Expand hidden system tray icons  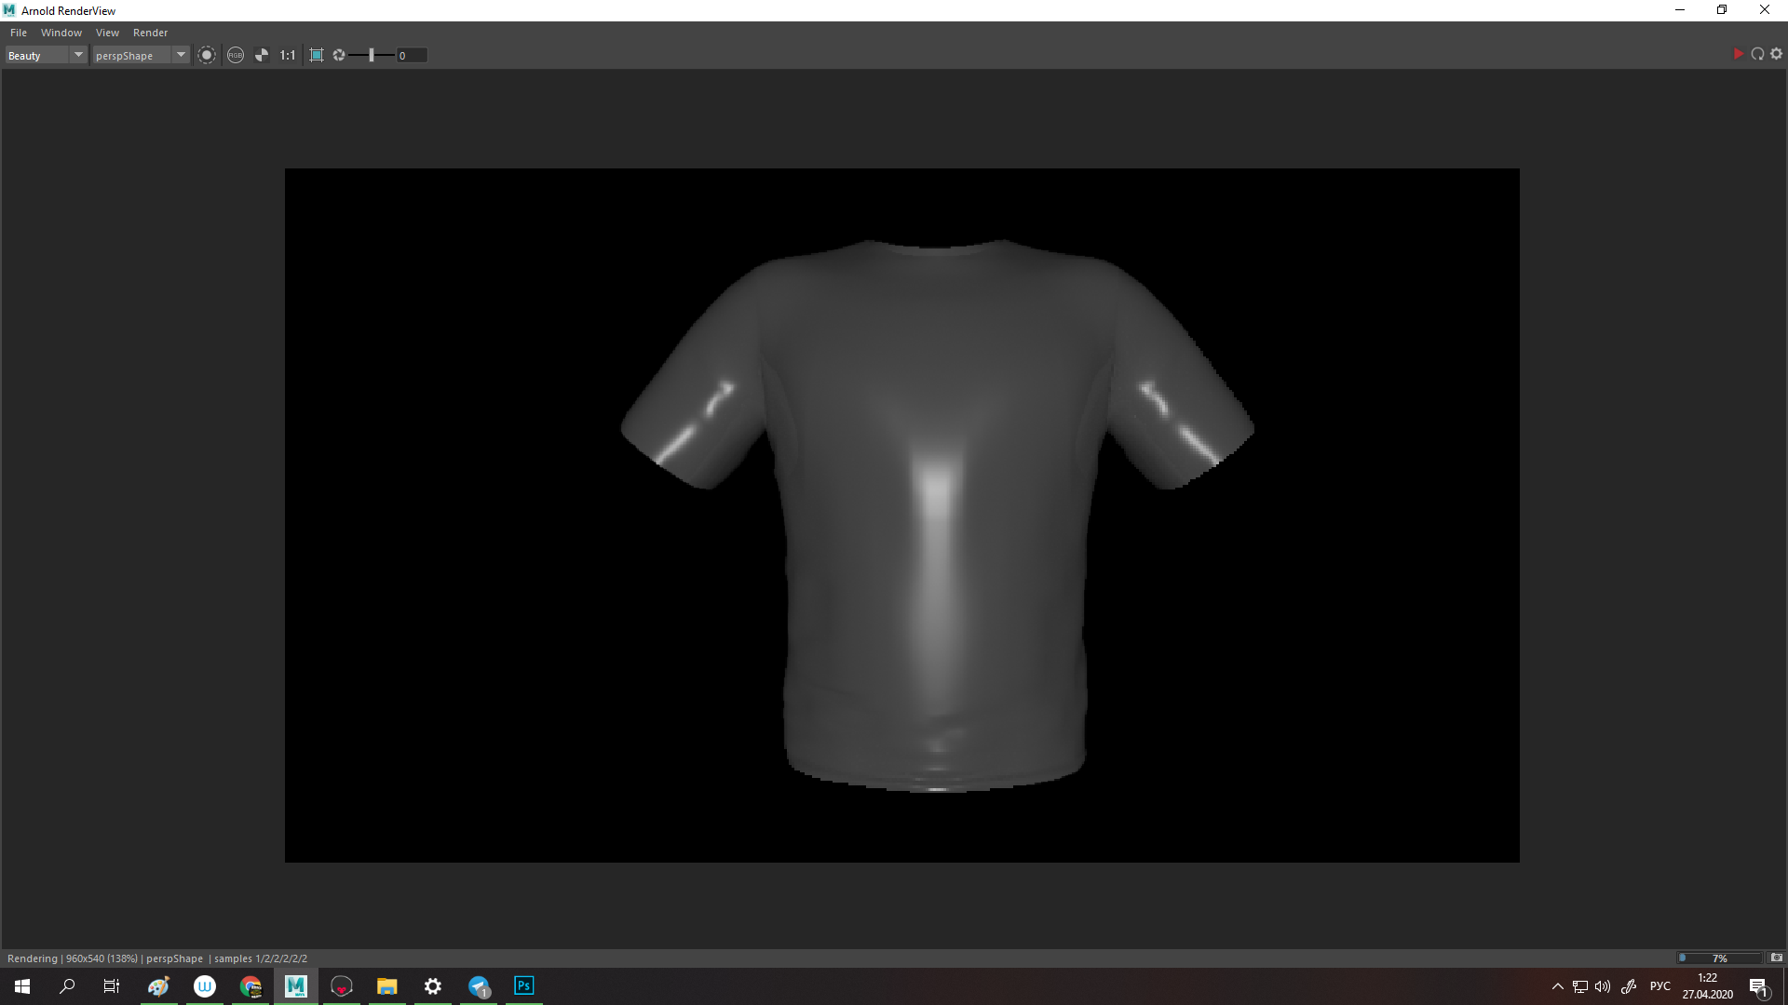point(1557,986)
